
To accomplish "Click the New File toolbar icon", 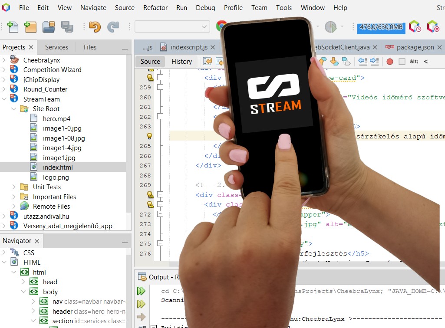I will point(13,27).
